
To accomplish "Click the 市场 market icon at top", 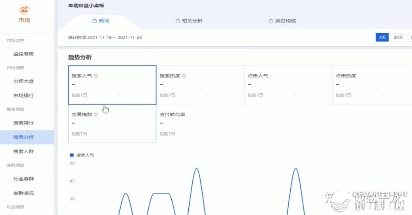I will coord(24,10).
